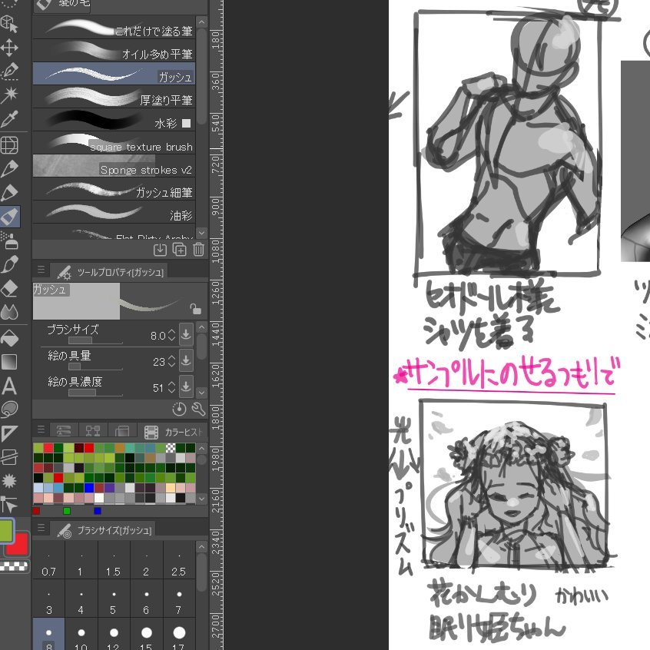The width and height of the screenshot is (650, 650).
Task: Click color history scroll up arrow
Action: pos(202,449)
